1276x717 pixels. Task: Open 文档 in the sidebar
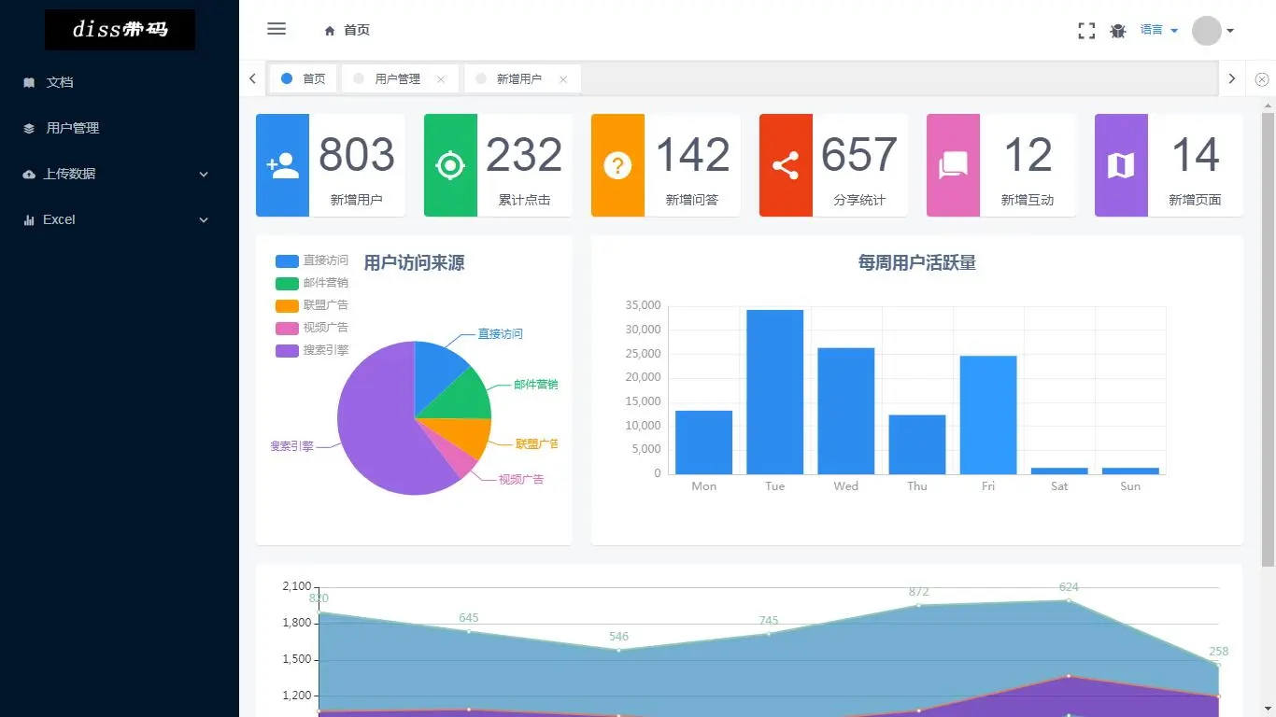point(120,82)
